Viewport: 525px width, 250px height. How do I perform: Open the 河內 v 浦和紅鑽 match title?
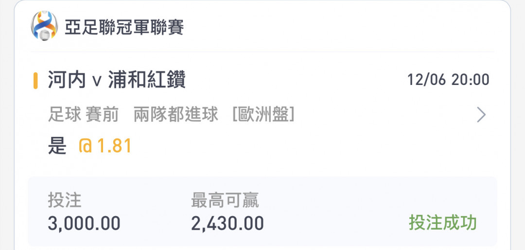coord(117,80)
